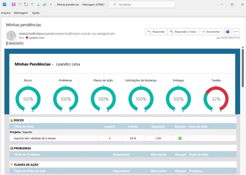
Task: Click 'Suporte tem validade de 6 meses'
Action: (35, 138)
